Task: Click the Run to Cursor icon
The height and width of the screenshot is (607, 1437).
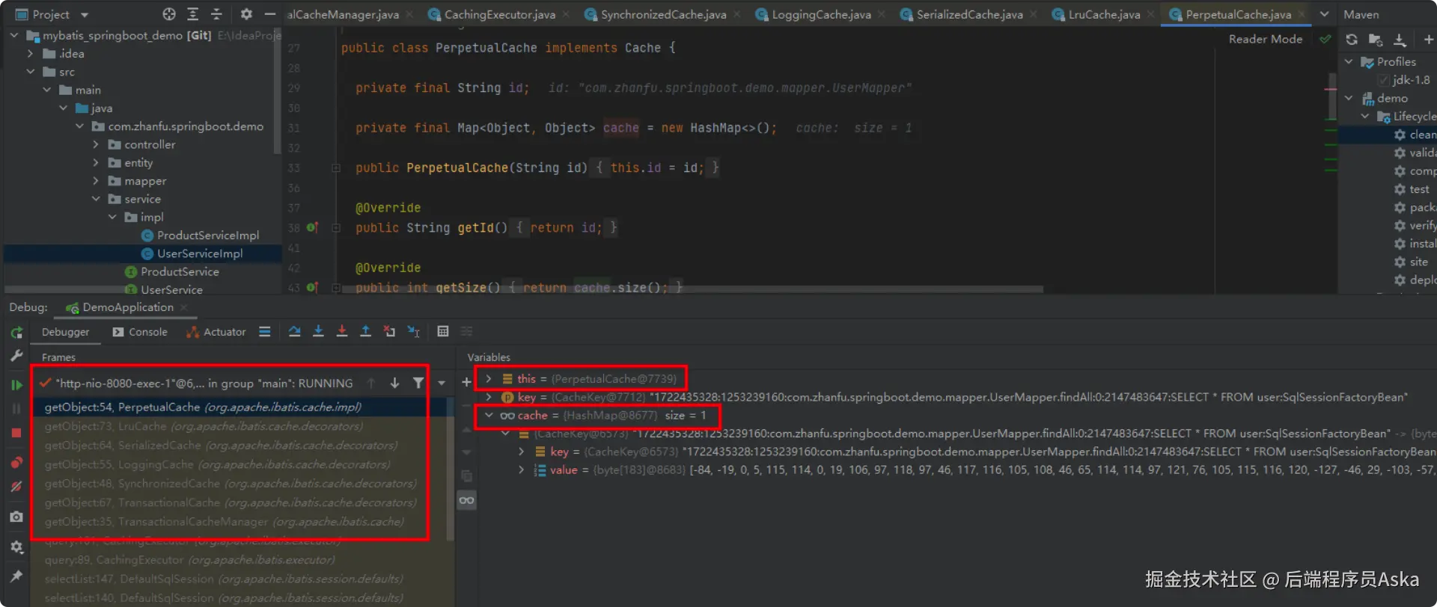Action: [x=413, y=331]
